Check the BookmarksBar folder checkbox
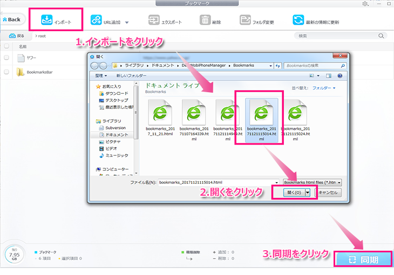This screenshot has height=275, width=394. point(6,71)
